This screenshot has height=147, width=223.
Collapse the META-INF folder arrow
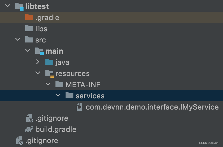tap(48, 84)
